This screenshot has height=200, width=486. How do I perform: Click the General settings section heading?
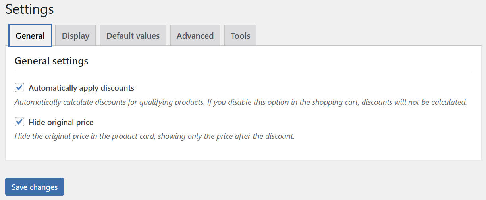point(51,61)
